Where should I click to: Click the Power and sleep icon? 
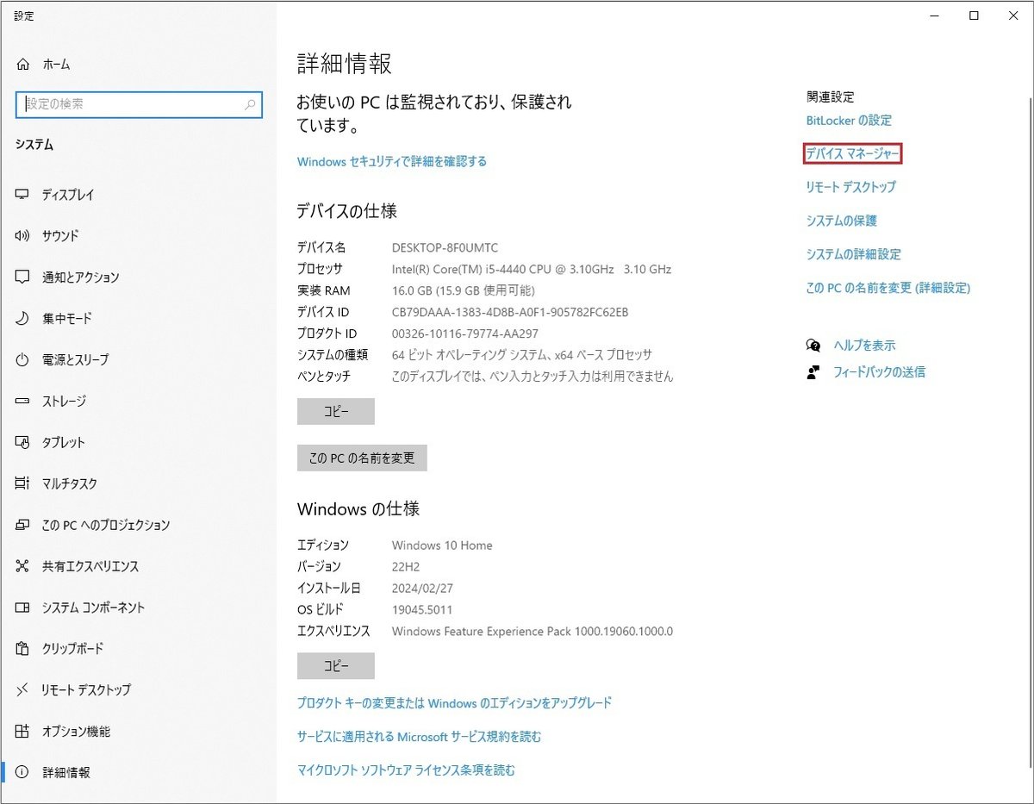pos(23,360)
